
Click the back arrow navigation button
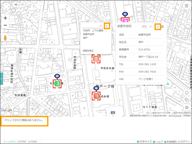16,5
